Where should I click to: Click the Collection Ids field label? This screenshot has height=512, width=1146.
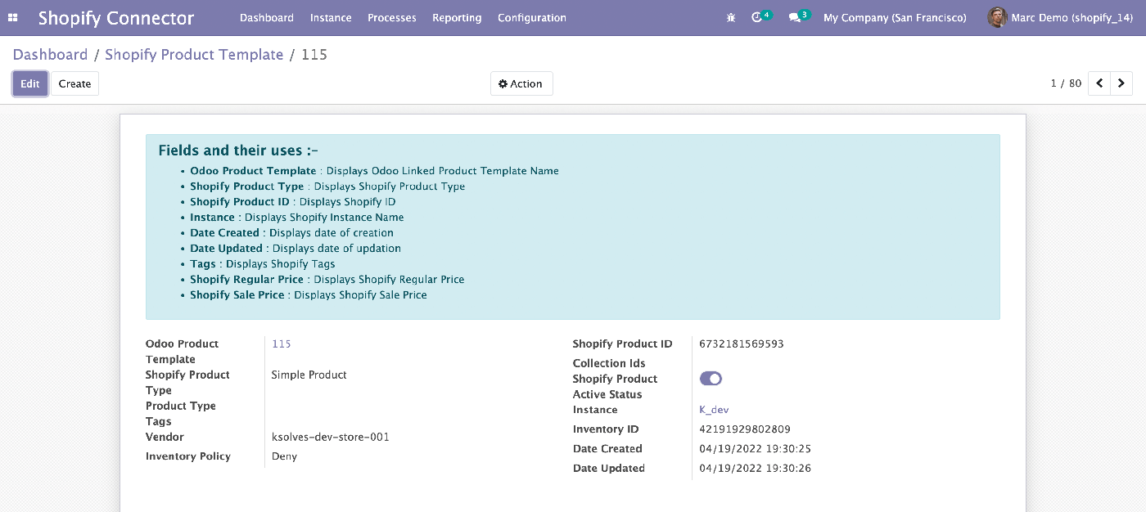tap(609, 363)
